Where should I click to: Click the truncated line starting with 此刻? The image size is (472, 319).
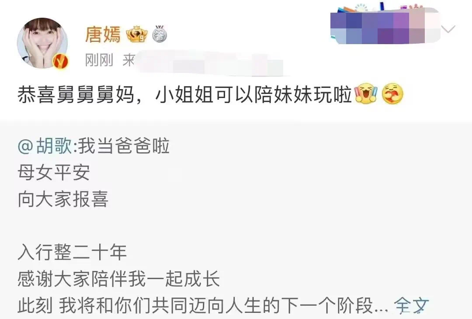click(x=203, y=305)
